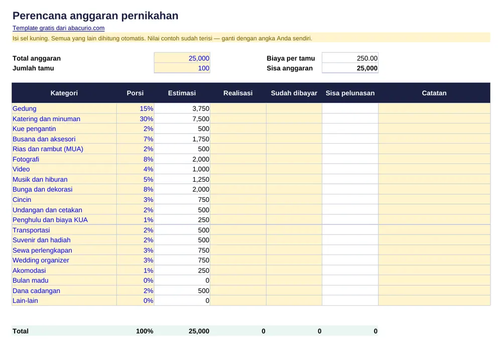Click the Estimasi column header

tap(182, 93)
